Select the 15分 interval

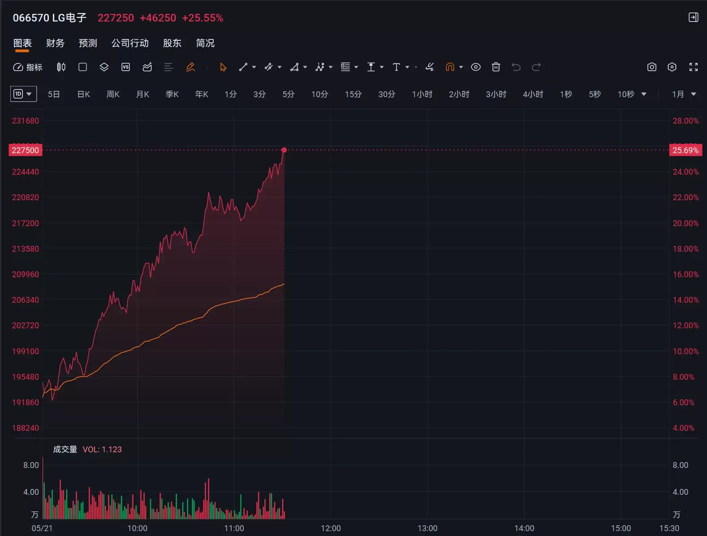click(x=353, y=94)
